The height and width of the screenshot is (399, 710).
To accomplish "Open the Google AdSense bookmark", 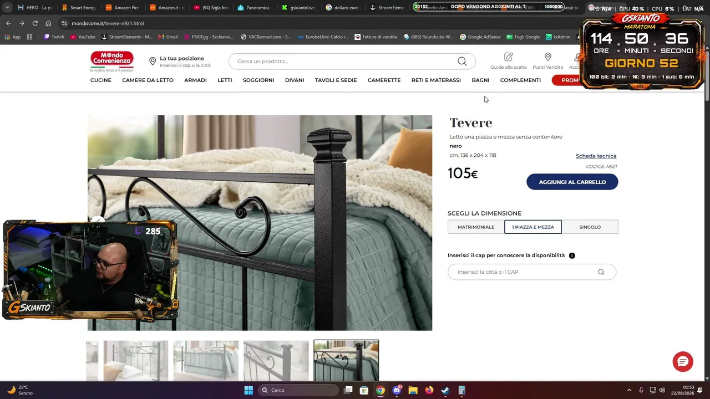I will point(480,37).
